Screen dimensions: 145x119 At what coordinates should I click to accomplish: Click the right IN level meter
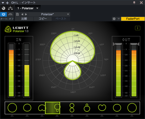click(x=27, y=70)
